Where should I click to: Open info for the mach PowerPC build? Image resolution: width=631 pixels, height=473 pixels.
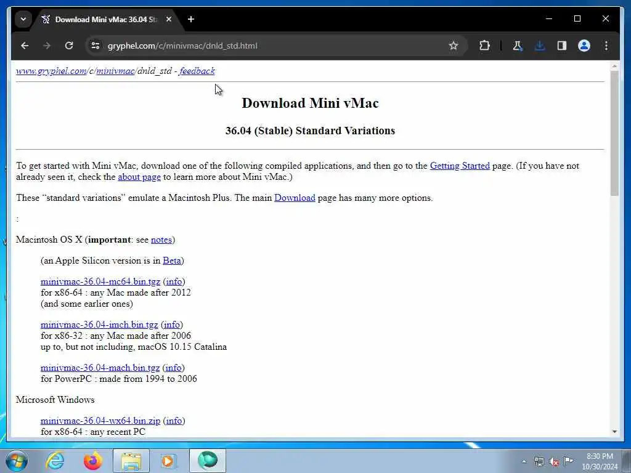click(x=173, y=368)
